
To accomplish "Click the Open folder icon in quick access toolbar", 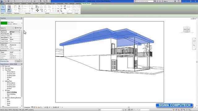I will 6,1.
